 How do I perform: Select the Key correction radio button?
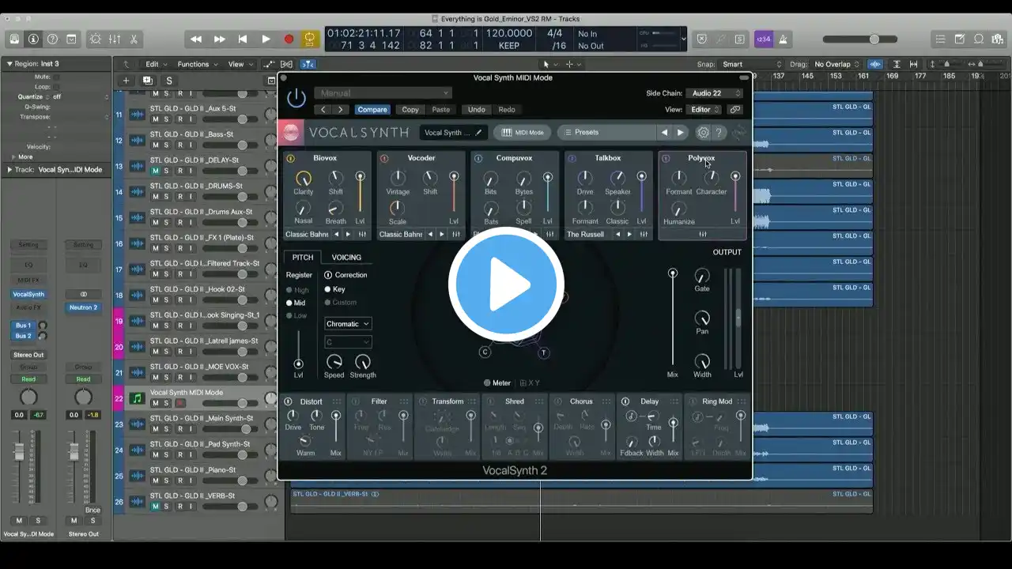(x=328, y=289)
